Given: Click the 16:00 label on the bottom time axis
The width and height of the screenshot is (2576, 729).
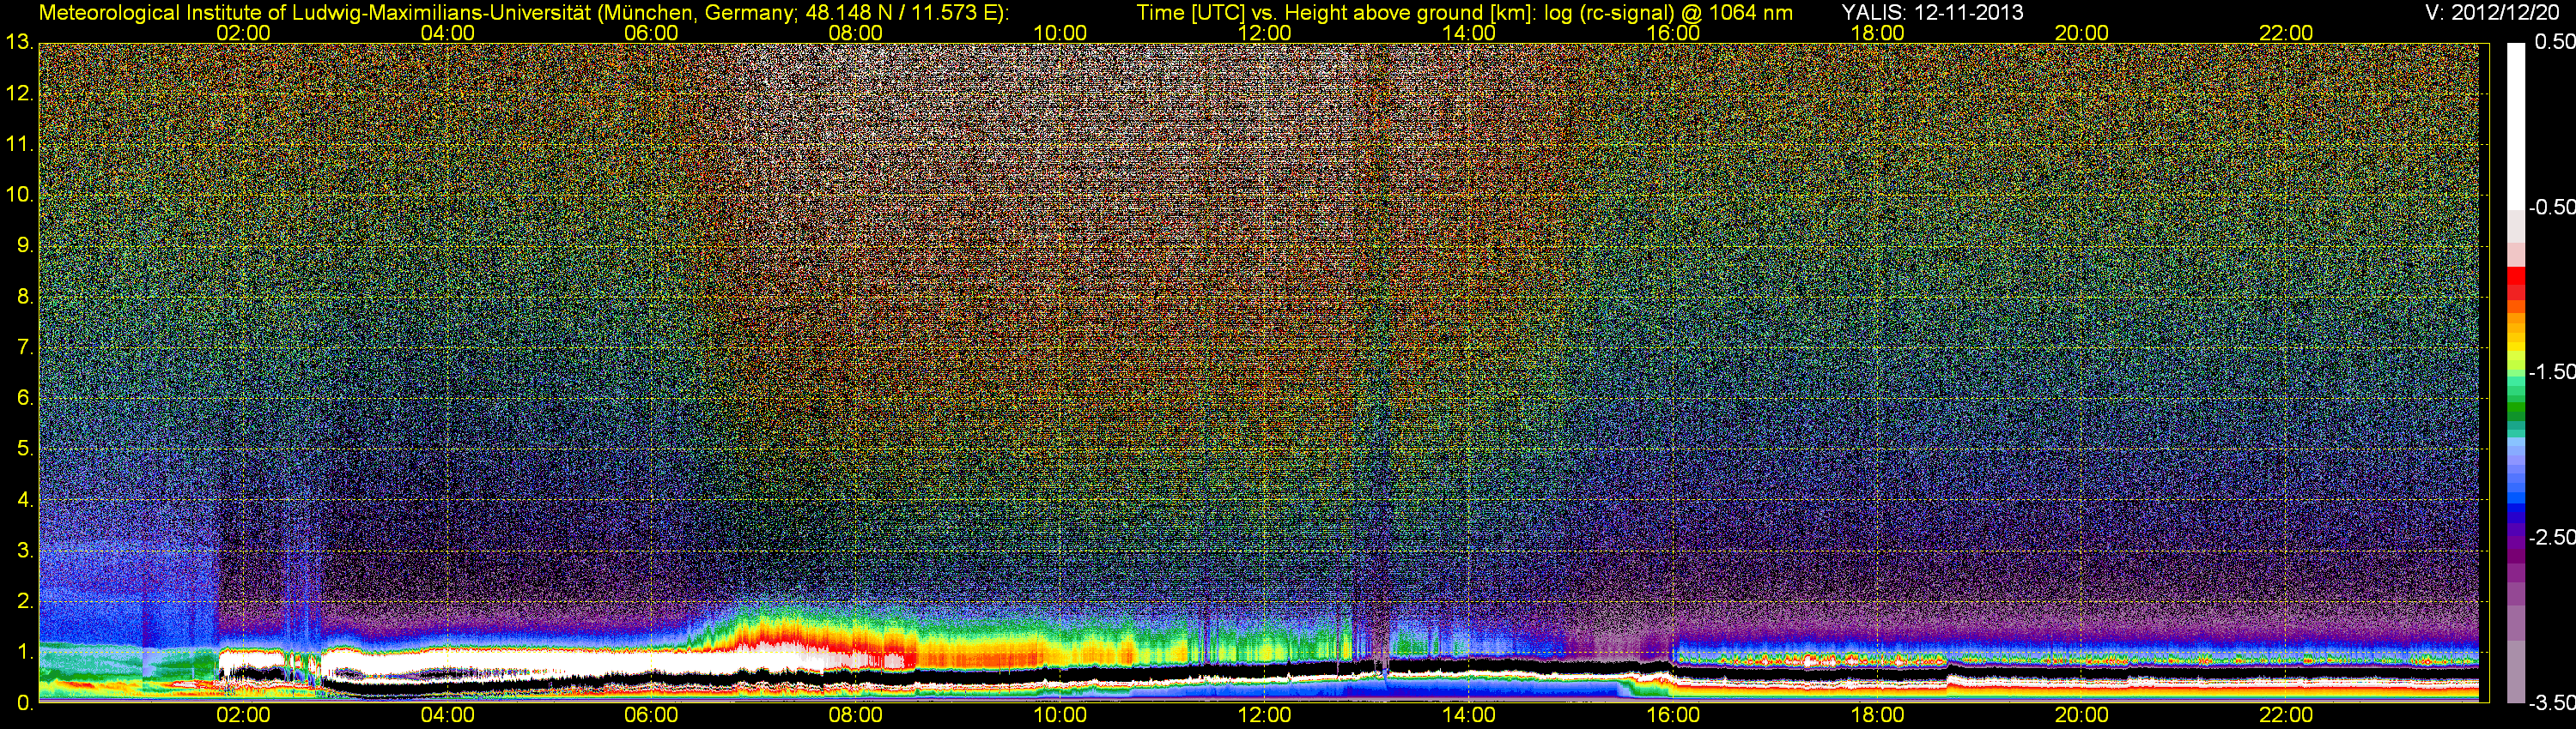Looking at the screenshot, I should 1673,715.
